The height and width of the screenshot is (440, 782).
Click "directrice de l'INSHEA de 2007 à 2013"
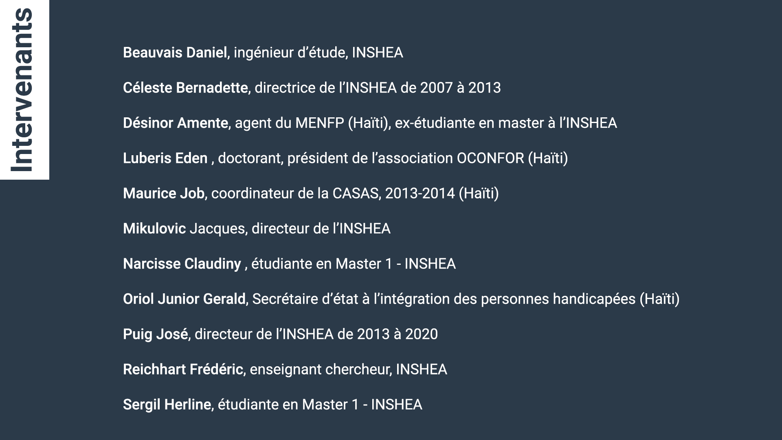click(x=378, y=88)
